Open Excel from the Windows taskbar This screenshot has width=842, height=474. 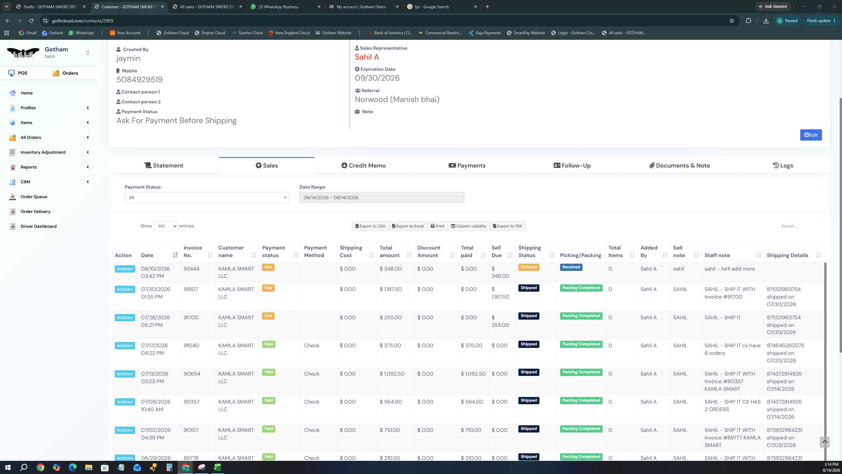217,467
